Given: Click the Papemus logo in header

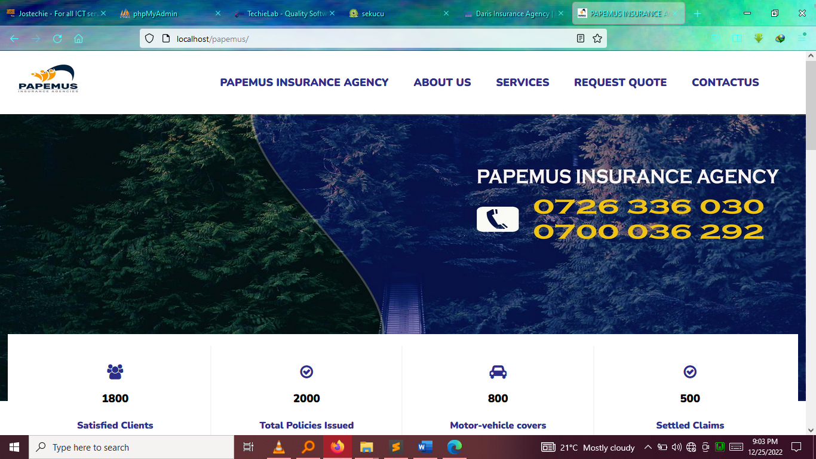Looking at the screenshot, I should pos(48,79).
